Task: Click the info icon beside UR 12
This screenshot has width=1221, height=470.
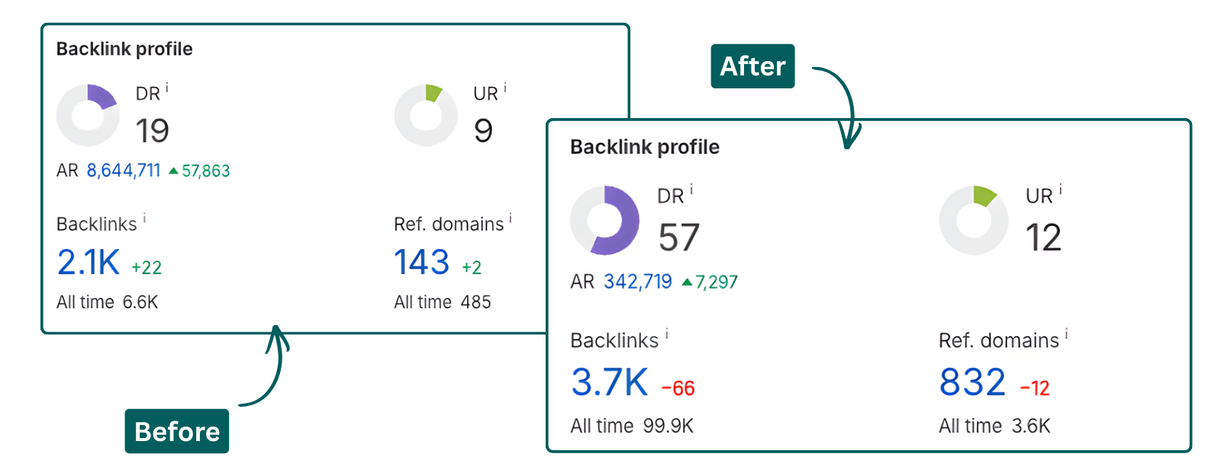Action: (1061, 190)
